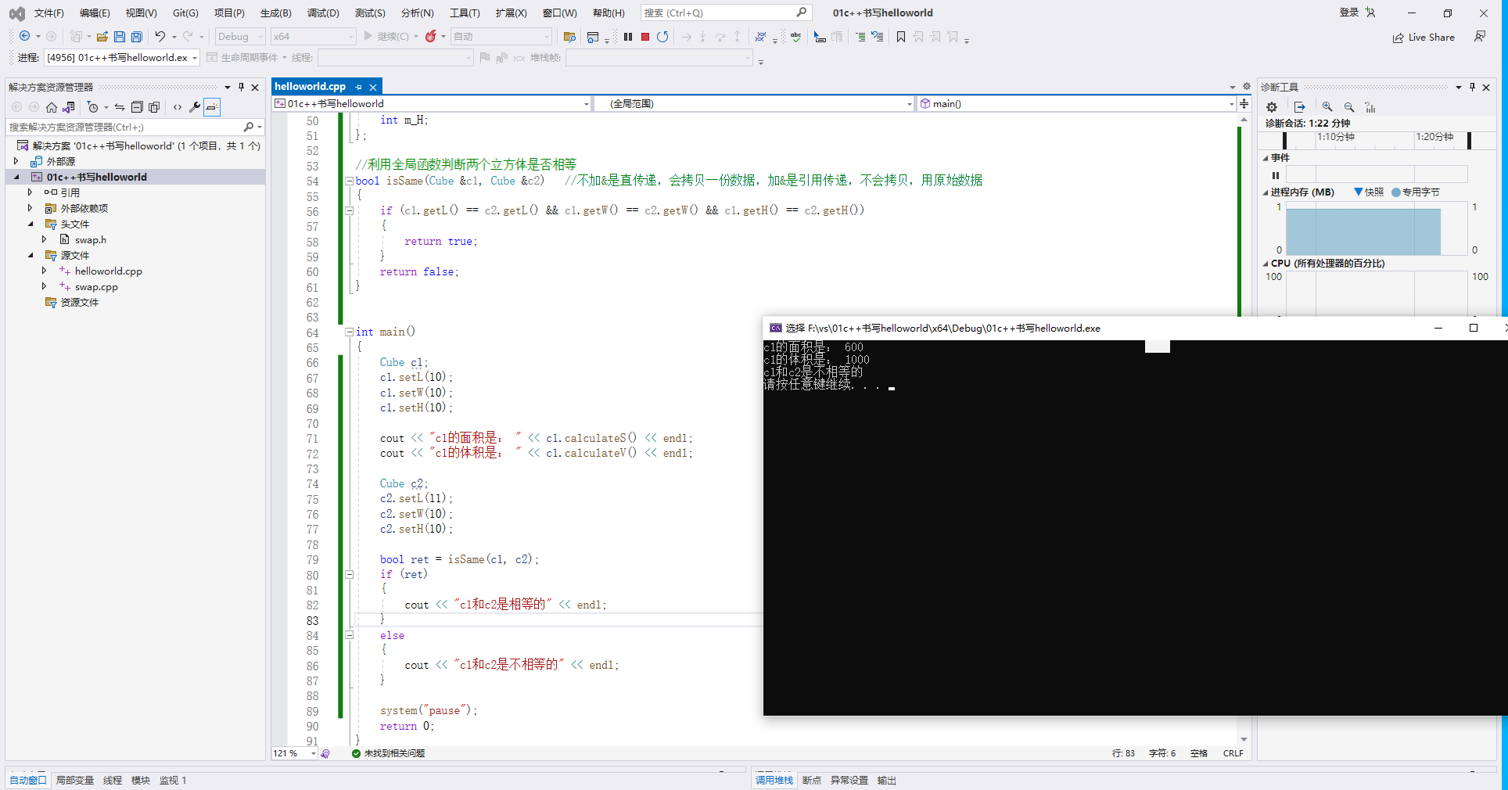This screenshot has width=1508, height=790.
Task: Zoom out on the diagnostic timeline
Action: [1349, 107]
